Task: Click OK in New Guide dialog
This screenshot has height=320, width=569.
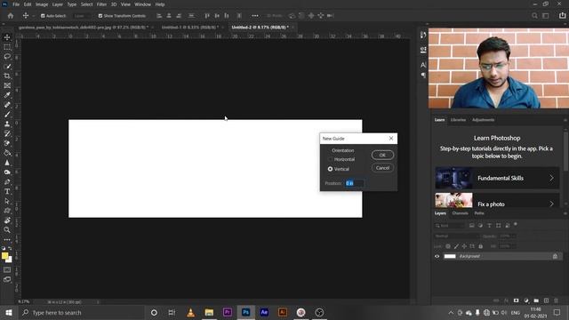Action: [382, 155]
